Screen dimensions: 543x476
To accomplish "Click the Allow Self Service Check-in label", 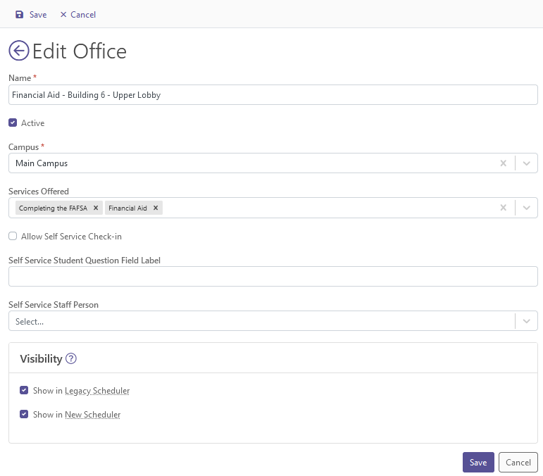I will click(71, 237).
